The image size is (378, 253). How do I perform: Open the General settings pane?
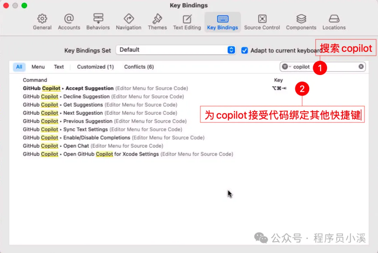tap(42, 22)
